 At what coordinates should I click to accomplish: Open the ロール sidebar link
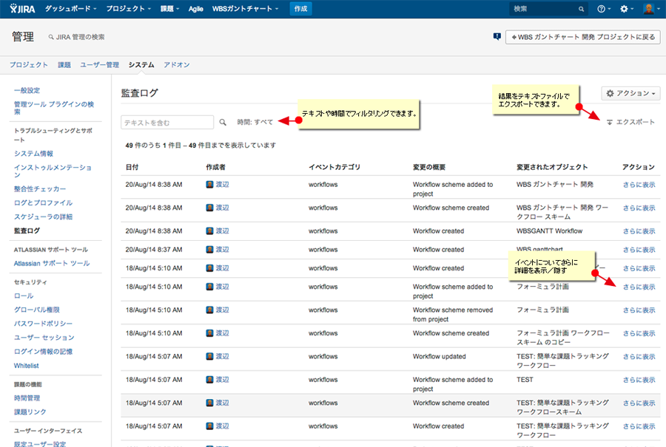click(x=24, y=296)
